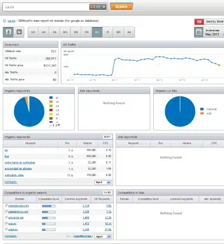Sort by Competition level column header
Image resolution: width=224 pixels, height=244 pixels.
[48, 199]
